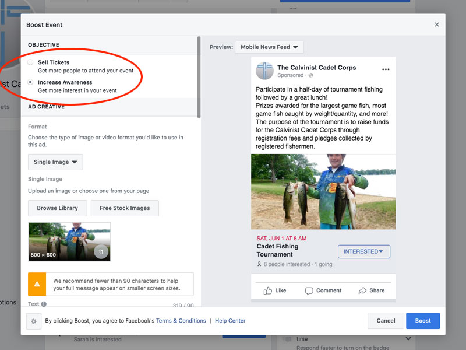This screenshot has height=350, width=466.
Task: Click the 90 characters recommendation warning message
Action: click(116, 284)
